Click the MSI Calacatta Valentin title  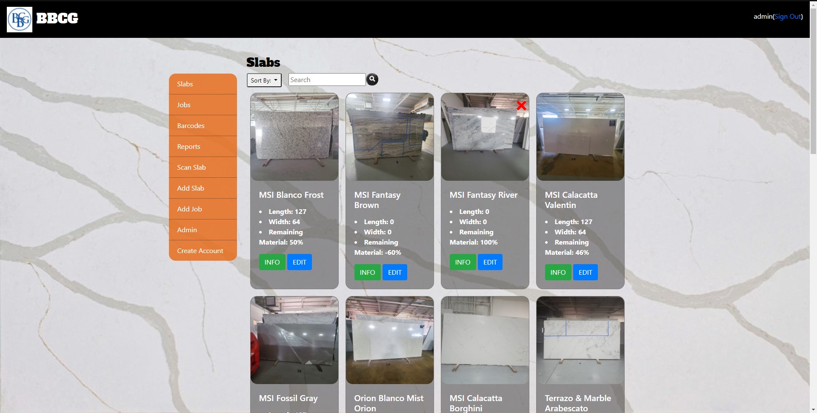coord(571,200)
